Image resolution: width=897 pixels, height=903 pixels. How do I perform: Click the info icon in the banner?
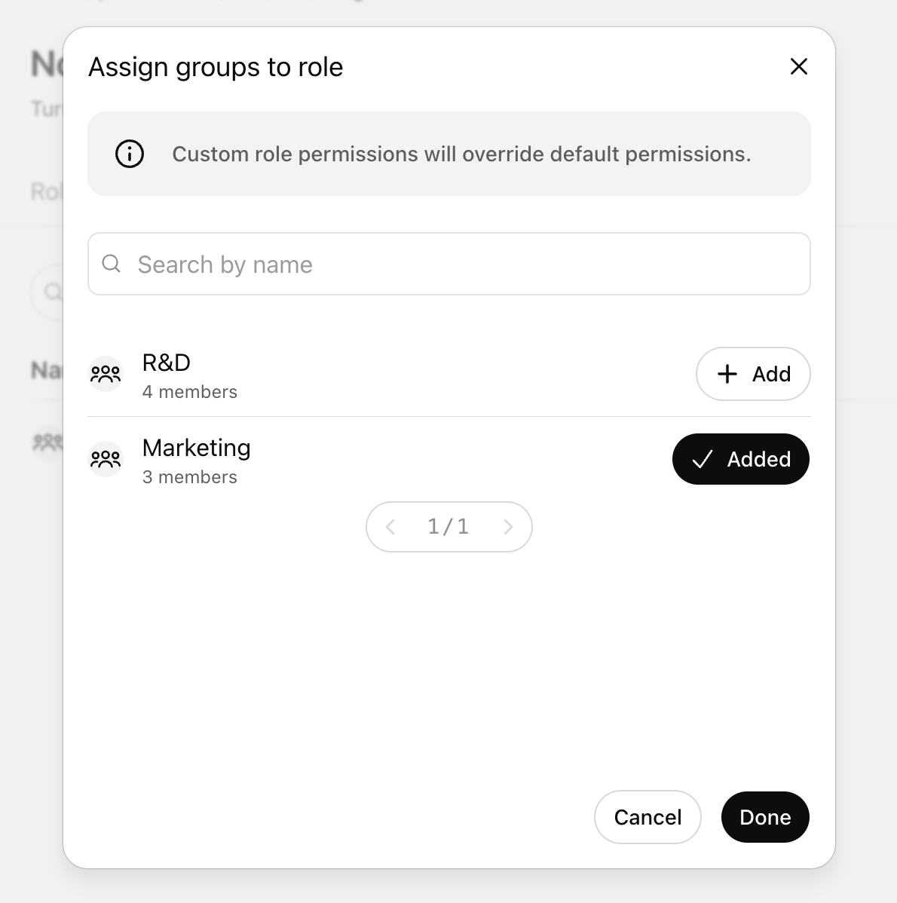click(x=129, y=154)
